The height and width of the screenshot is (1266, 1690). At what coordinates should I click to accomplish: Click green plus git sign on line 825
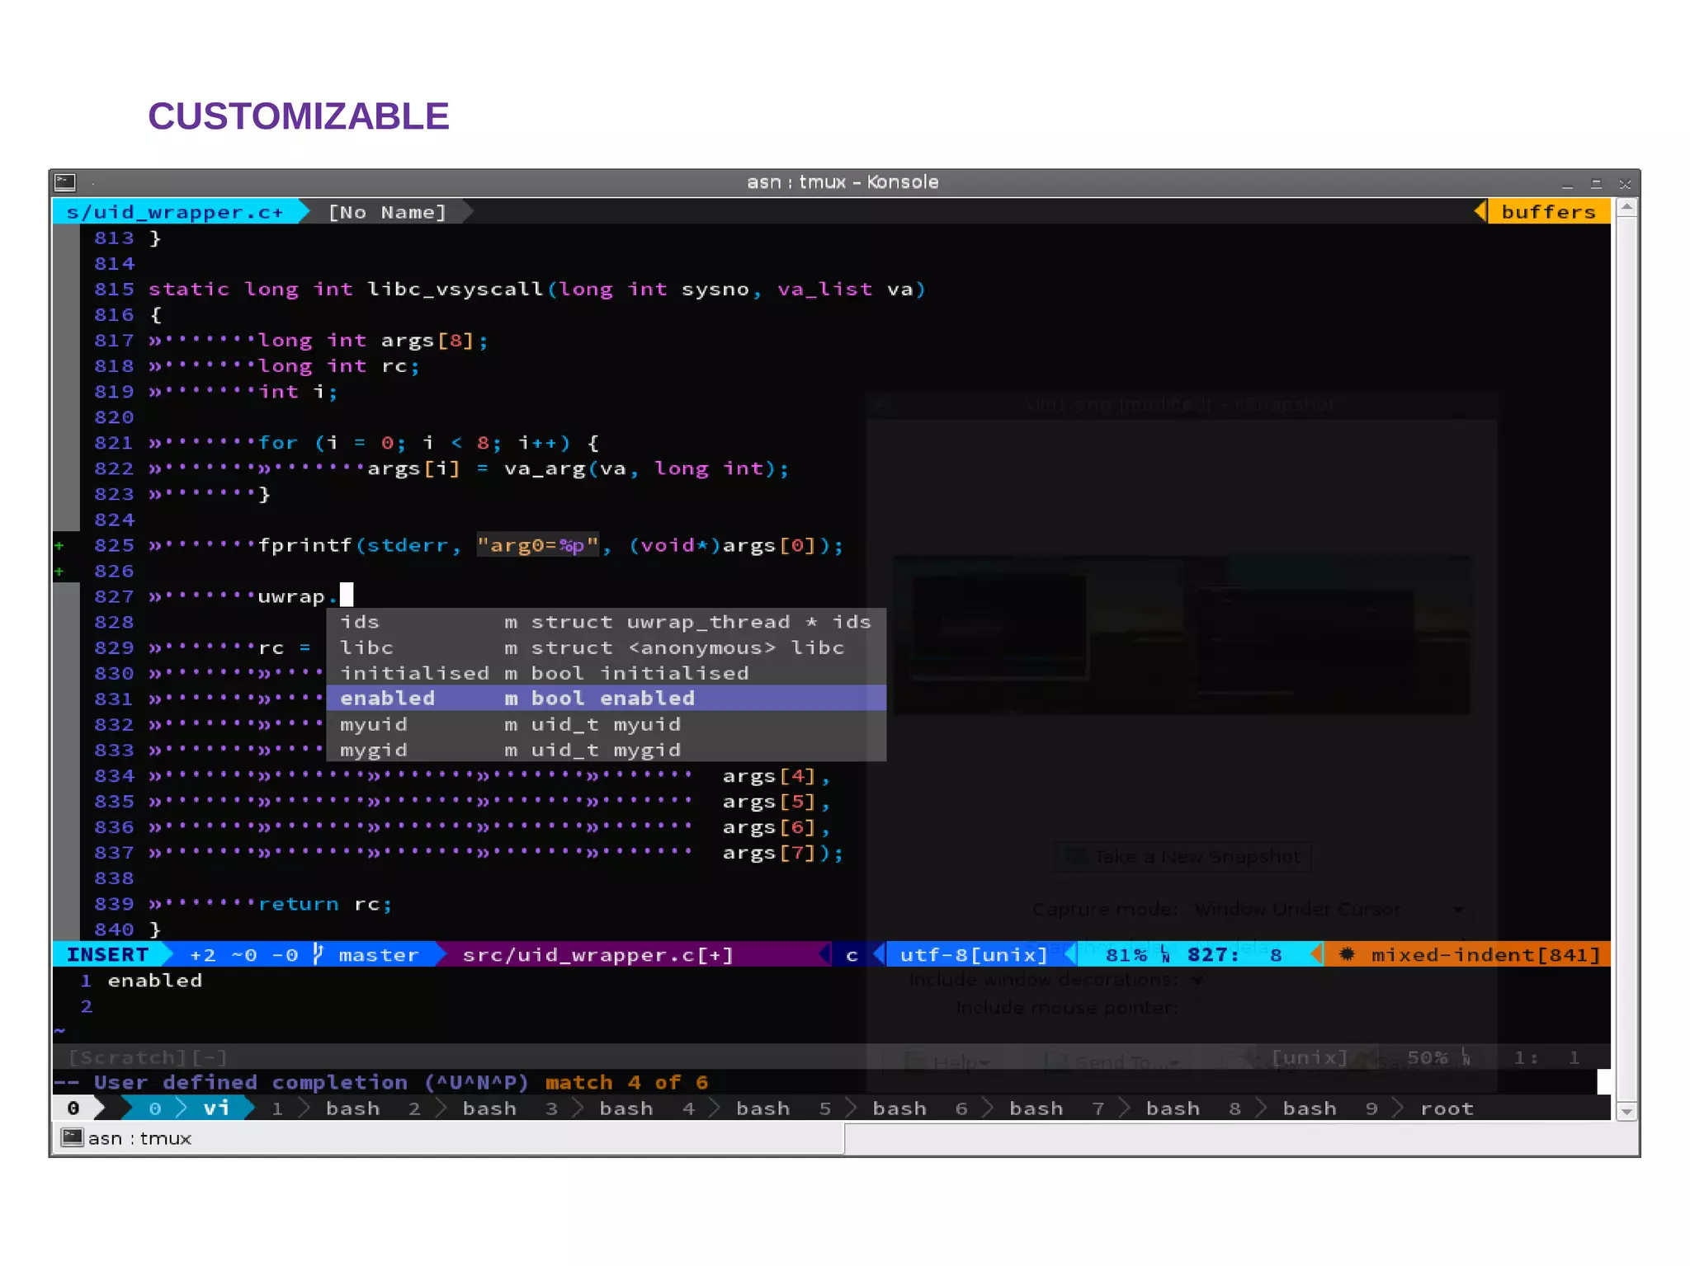(59, 545)
